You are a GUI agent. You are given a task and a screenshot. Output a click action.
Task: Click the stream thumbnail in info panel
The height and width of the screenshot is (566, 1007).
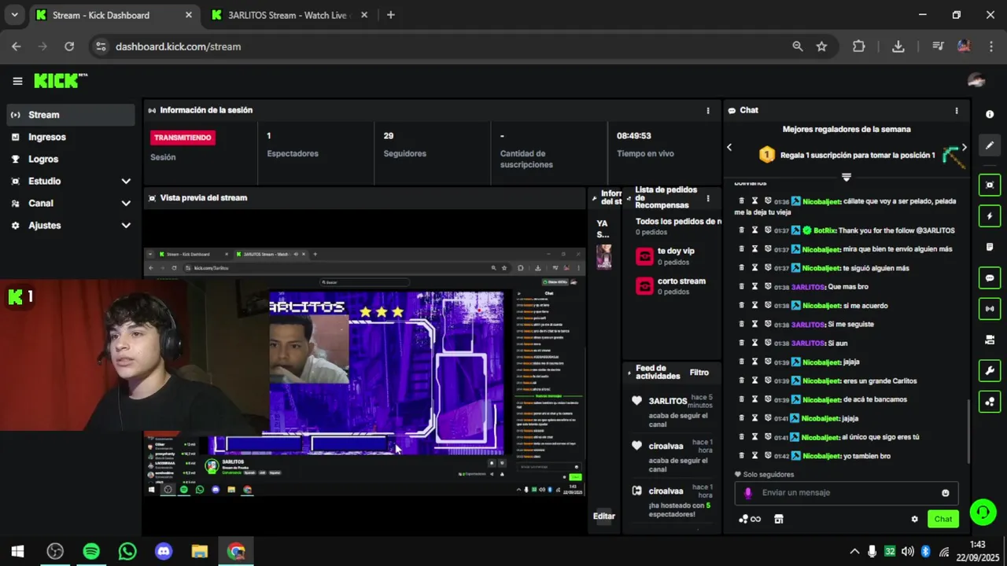603,256
